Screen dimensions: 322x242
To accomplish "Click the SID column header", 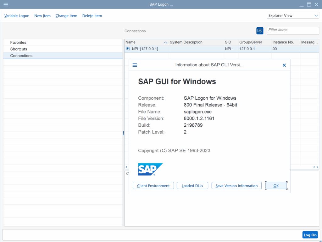I will [x=231, y=42].
